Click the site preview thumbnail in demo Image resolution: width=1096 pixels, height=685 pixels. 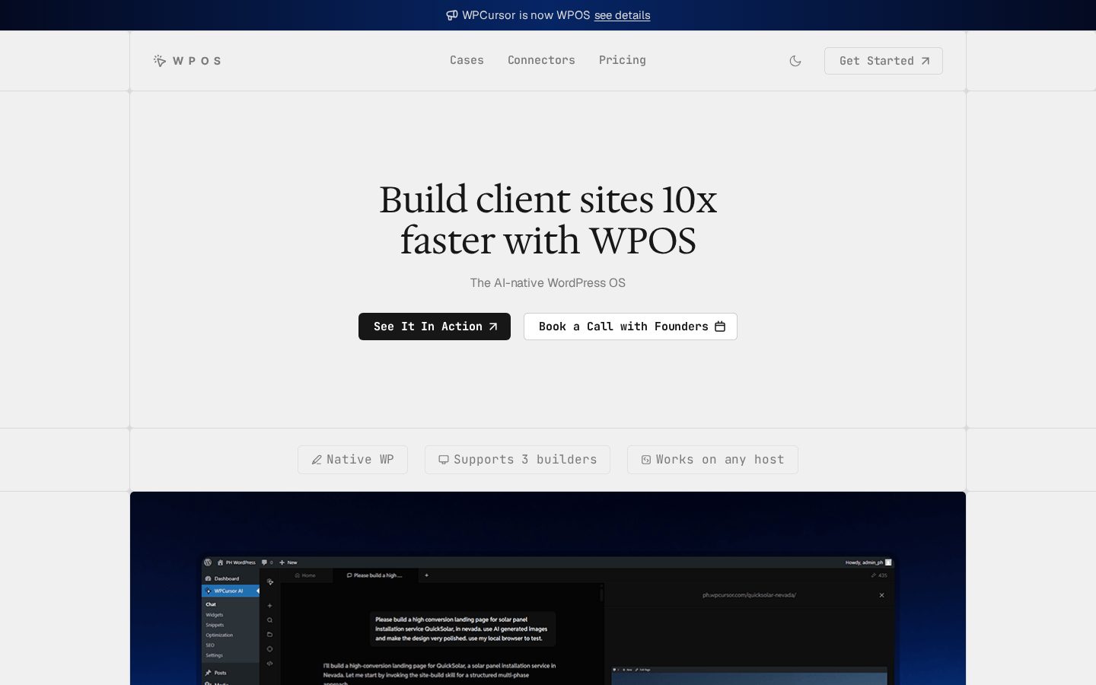(750, 676)
